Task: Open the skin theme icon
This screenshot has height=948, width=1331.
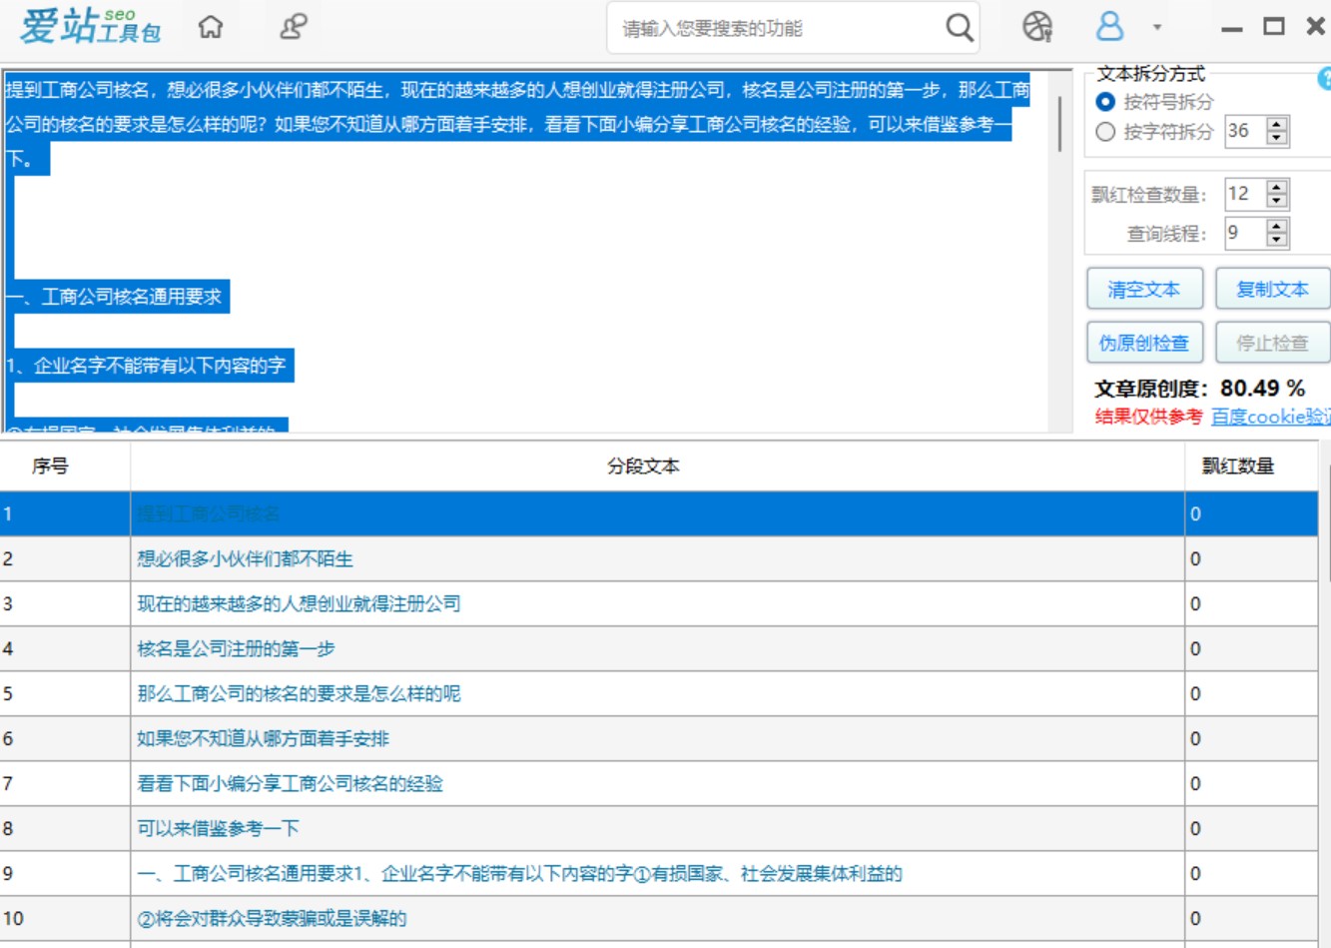Action: coord(1037,27)
